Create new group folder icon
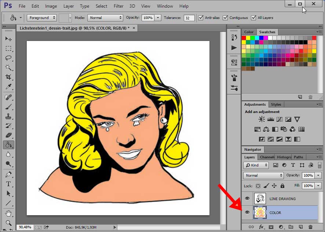 (291, 227)
